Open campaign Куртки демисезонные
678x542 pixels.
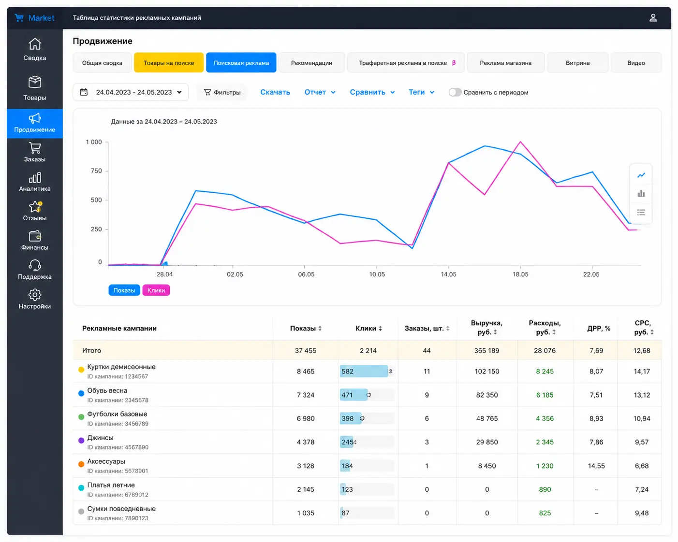121,367
